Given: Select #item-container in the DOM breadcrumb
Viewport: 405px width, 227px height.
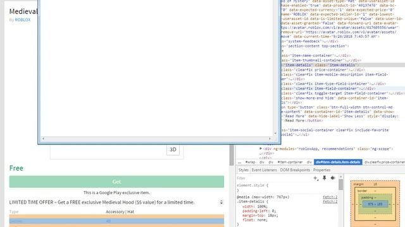Looking at the screenshot, I should click(x=290, y=162).
